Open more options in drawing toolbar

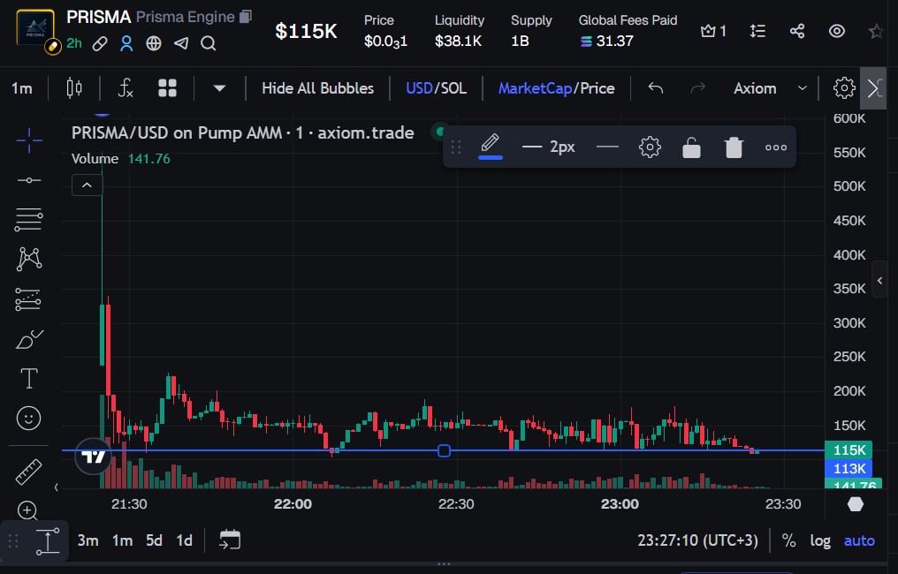coord(776,147)
